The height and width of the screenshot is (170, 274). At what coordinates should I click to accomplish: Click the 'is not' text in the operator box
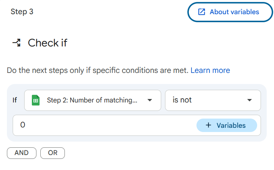tap(182, 101)
